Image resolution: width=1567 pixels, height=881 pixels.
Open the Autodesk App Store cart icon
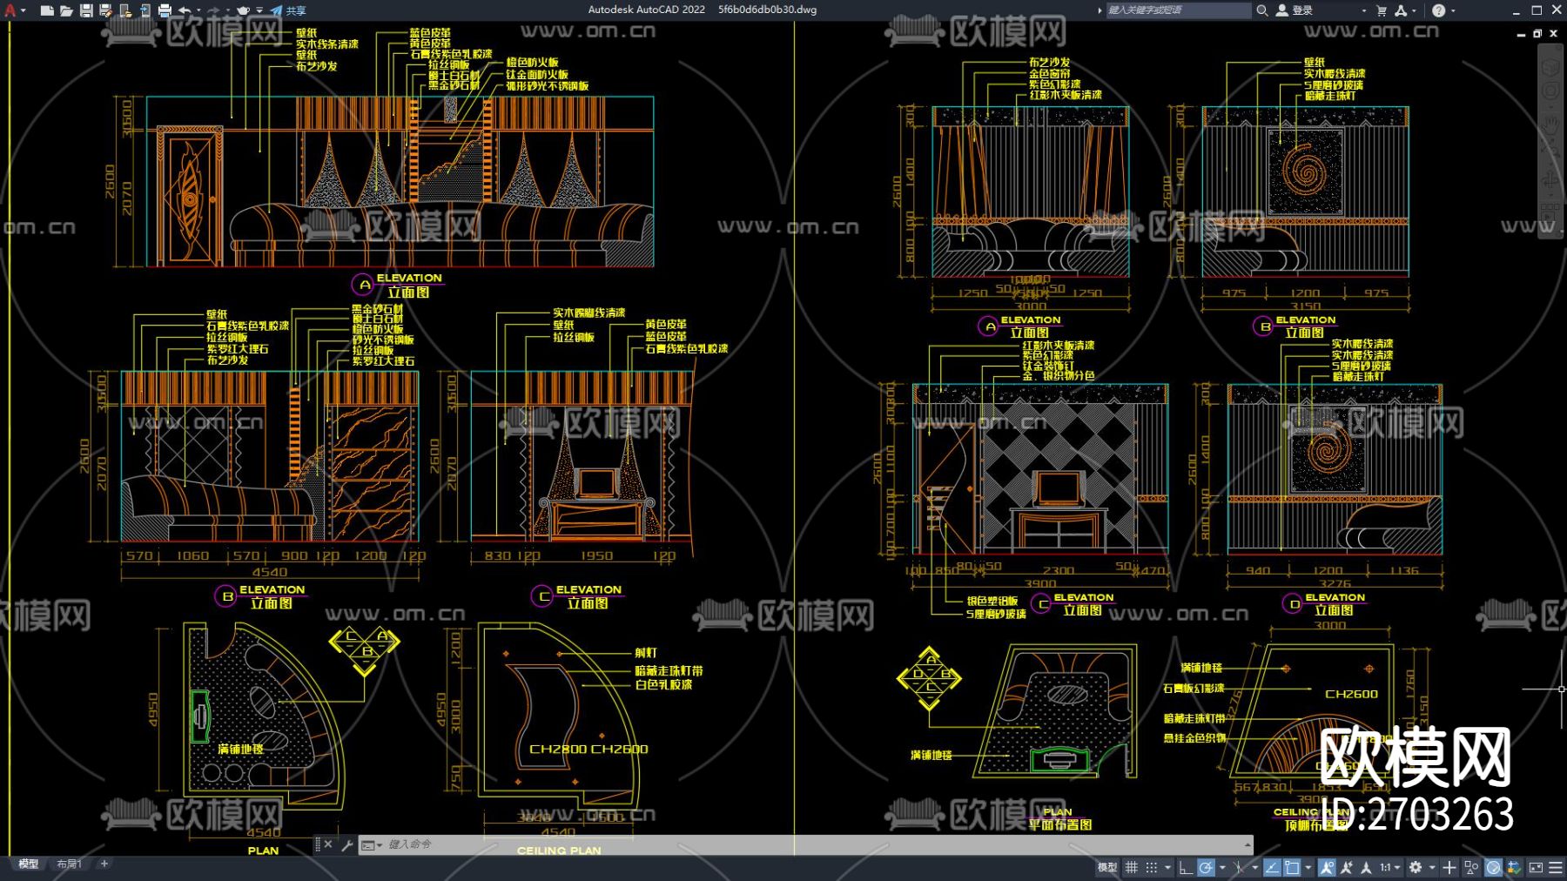click(1381, 10)
